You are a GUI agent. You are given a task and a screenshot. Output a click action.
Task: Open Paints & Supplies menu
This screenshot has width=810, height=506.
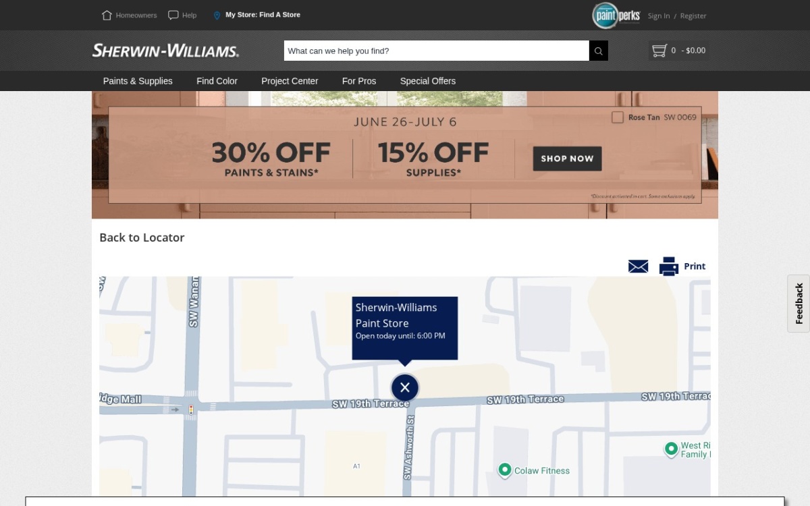coord(138,81)
